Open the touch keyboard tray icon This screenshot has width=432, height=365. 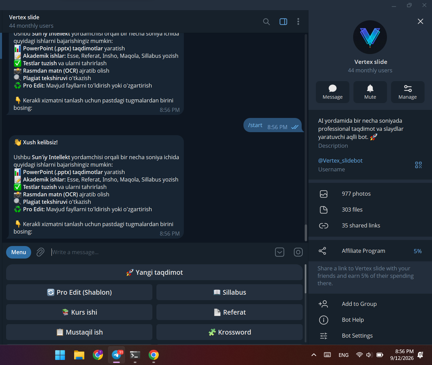327,355
